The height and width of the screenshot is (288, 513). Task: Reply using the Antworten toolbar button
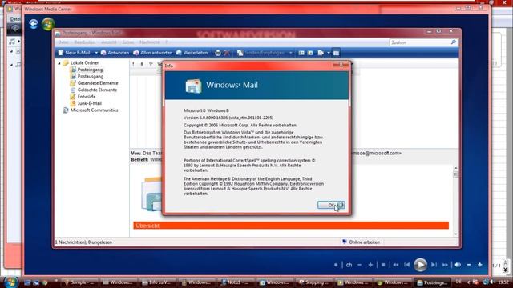point(115,53)
